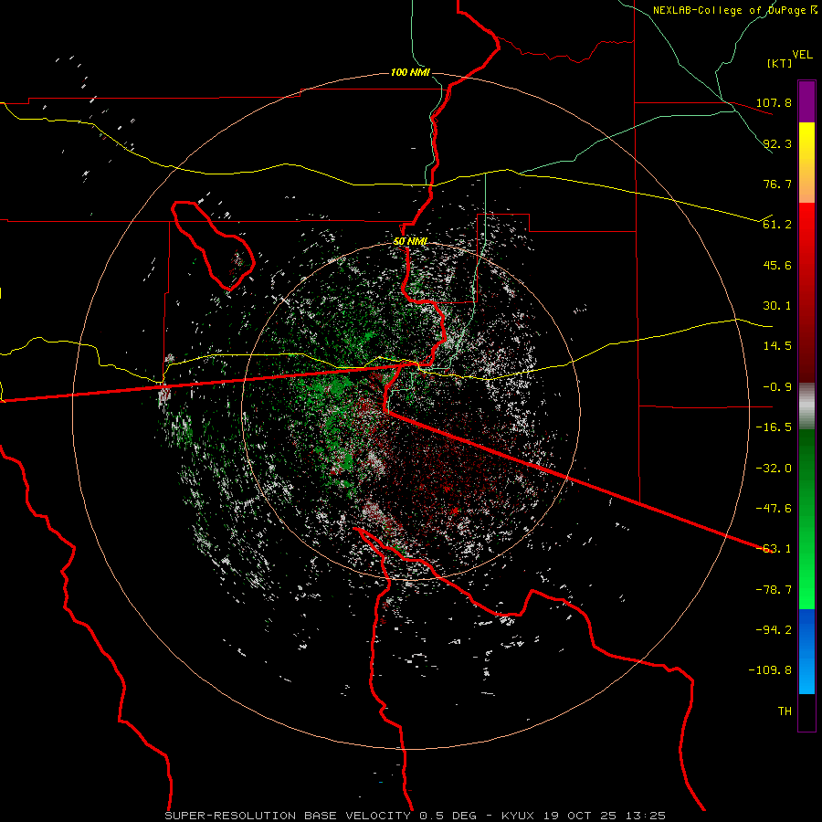
Task: Click the 61.2 velocity scale value
Action: point(777,225)
